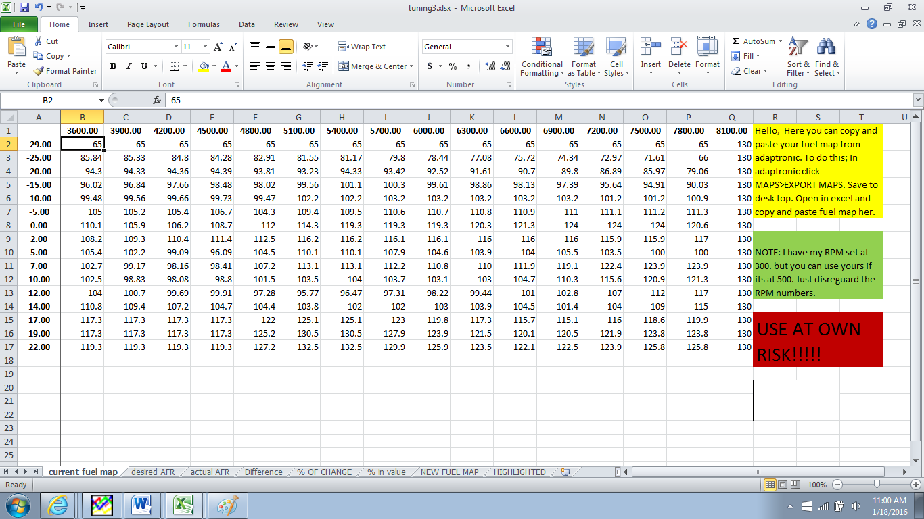Viewport: 924px width, 519px height.
Task: Click Increase Decimal icon
Action: point(489,66)
